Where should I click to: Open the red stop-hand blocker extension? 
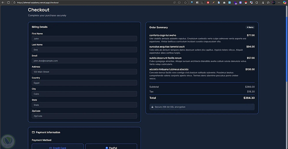coord(208,3)
